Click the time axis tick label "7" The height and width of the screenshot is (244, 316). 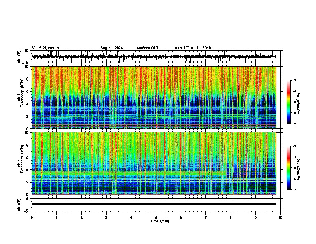pos(206,218)
